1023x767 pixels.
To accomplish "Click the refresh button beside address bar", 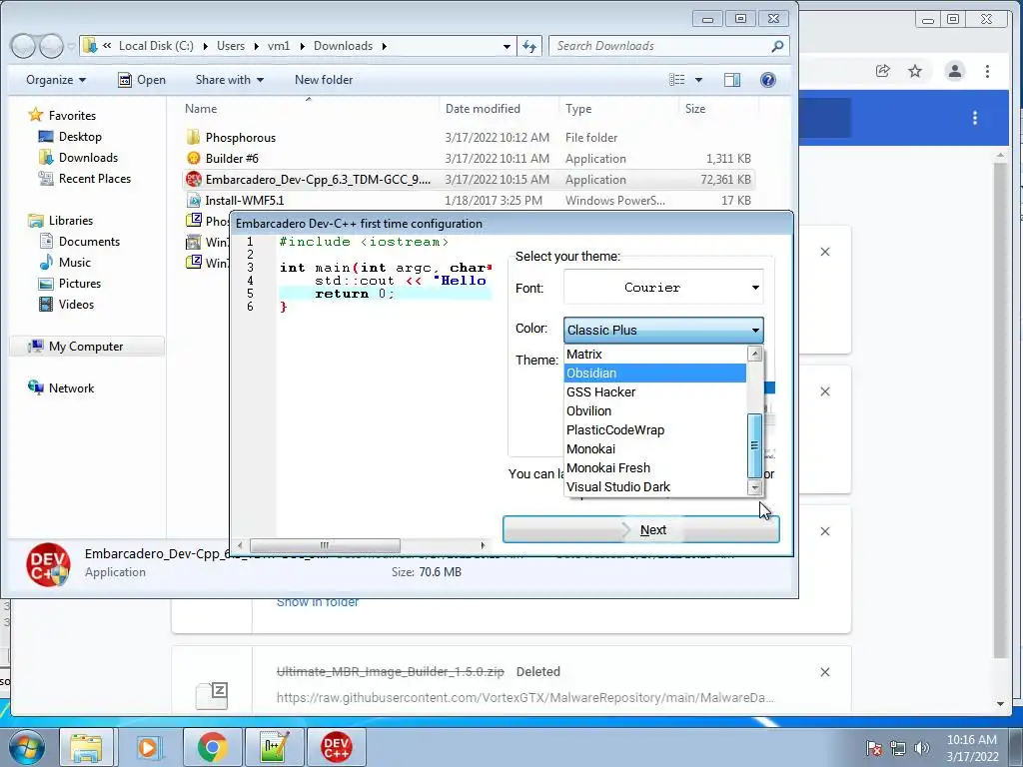I will click(x=529, y=46).
